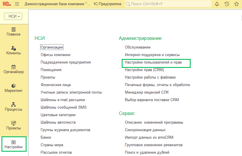The image size is (242, 156).
Task: Open Подразделения предприятия link
Action: click(x=66, y=62)
